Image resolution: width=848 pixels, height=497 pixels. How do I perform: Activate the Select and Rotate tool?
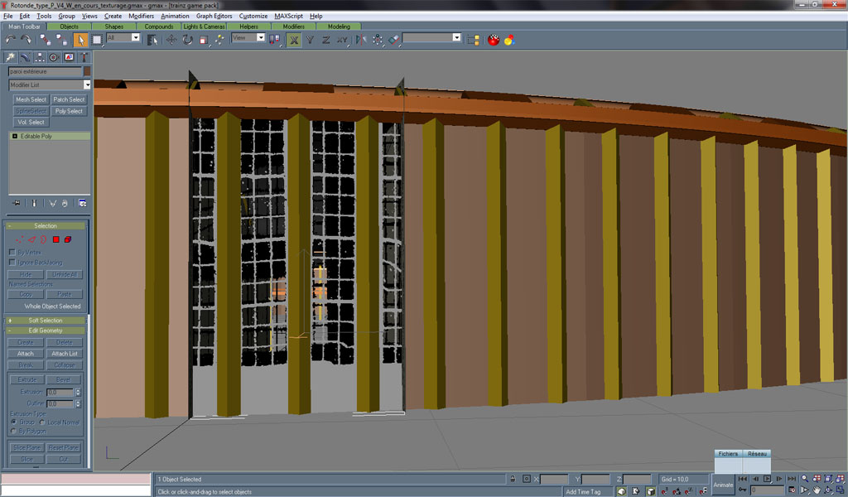tap(188, 39)
